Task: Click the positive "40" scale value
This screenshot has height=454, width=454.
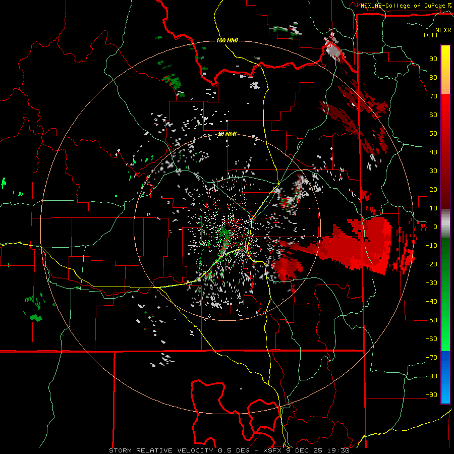Action: pyautogui.click(x=433, y=152)
